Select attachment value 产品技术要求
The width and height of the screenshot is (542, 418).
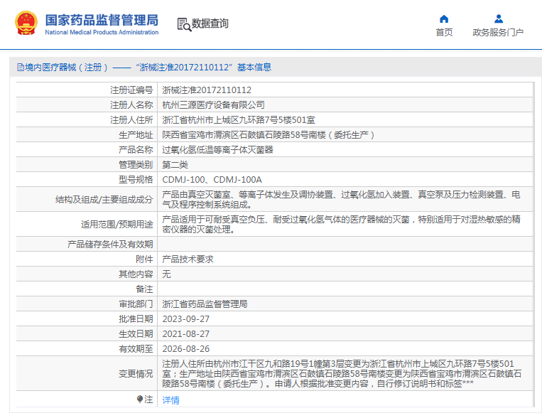click(188, 259)
